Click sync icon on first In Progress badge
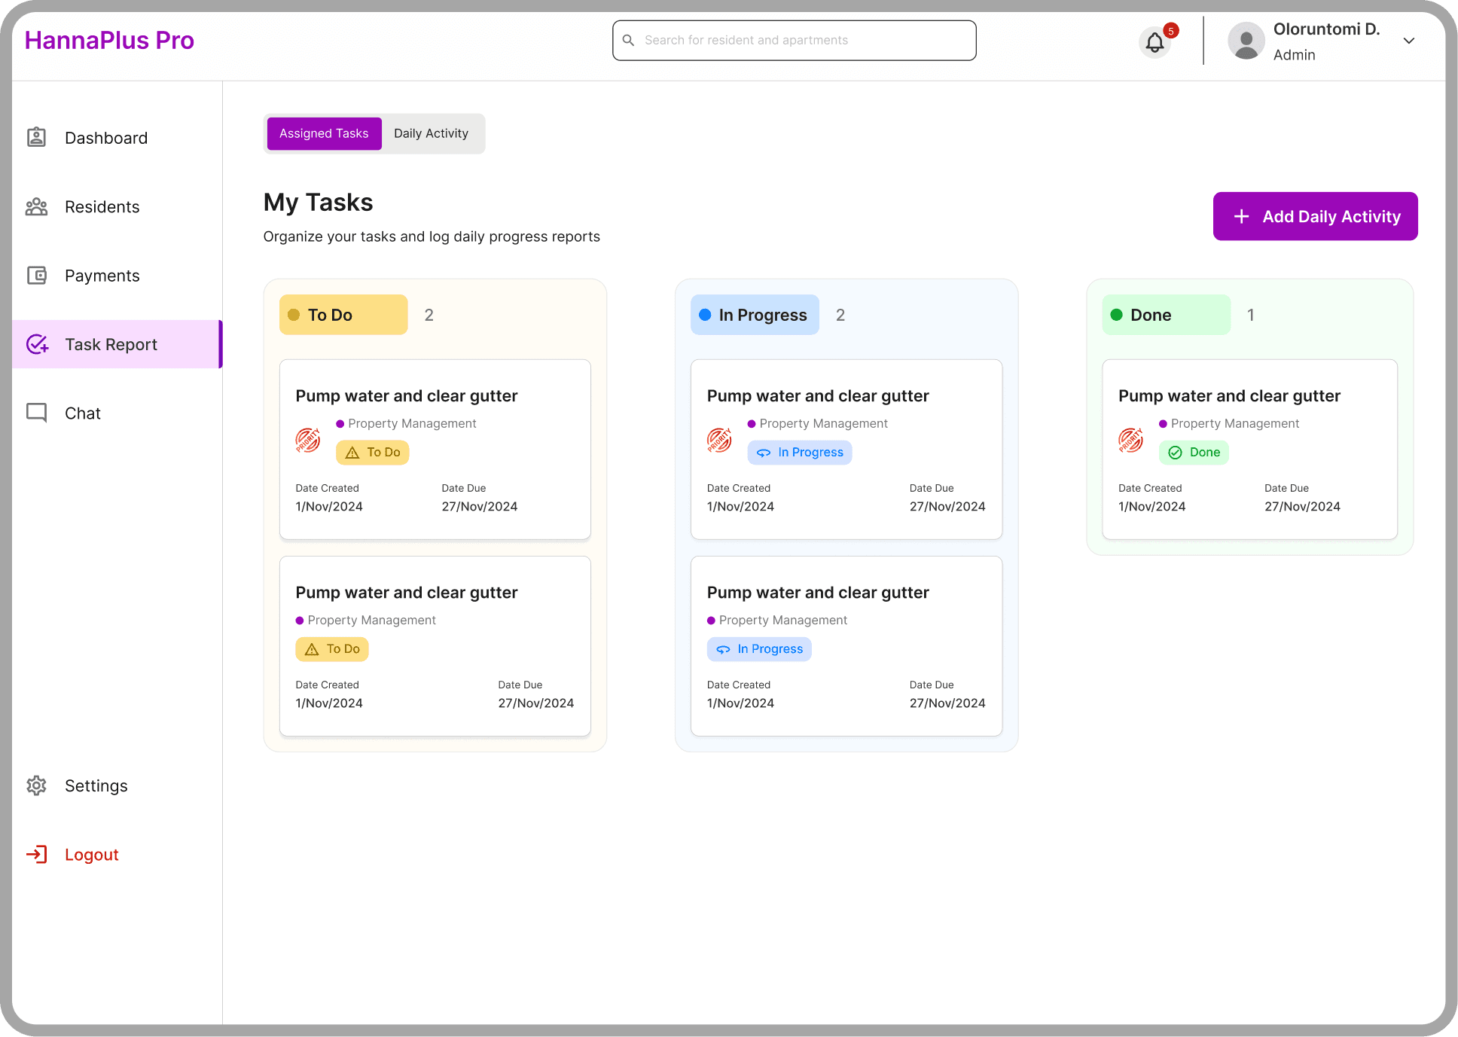Screen dimensions: 1458x1037 click(x=764, y=453)
